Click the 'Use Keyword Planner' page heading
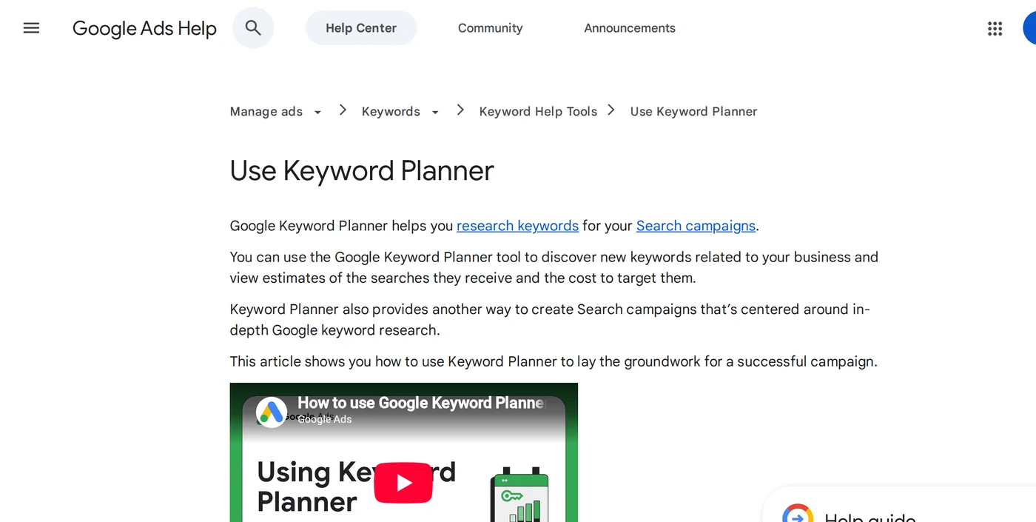The width and height of the screenshot is (1036, 522). pyautogui.click(x=362, y=171)
